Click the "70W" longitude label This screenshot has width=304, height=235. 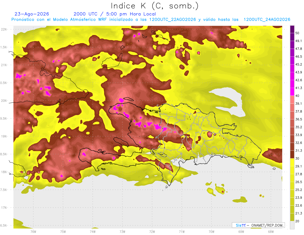click(x=212, y=231)
